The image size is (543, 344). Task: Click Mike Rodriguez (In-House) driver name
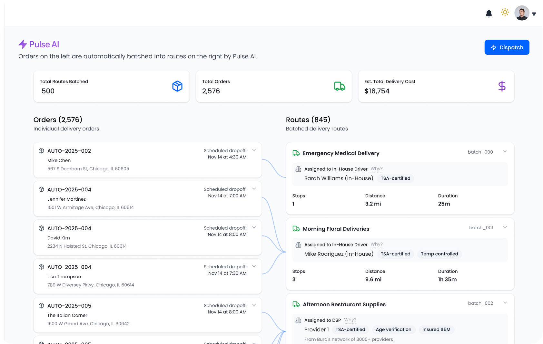tap(339, 254)
